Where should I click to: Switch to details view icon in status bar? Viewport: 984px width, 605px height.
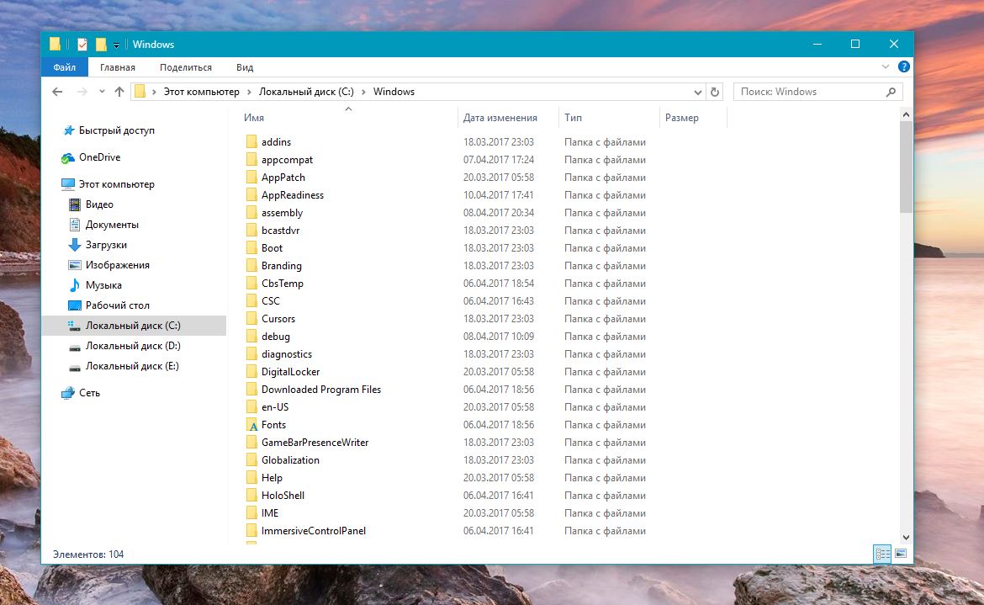coord(882,555)
